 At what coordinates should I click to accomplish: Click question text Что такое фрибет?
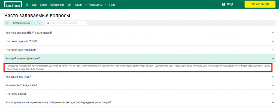coord(16,94)
